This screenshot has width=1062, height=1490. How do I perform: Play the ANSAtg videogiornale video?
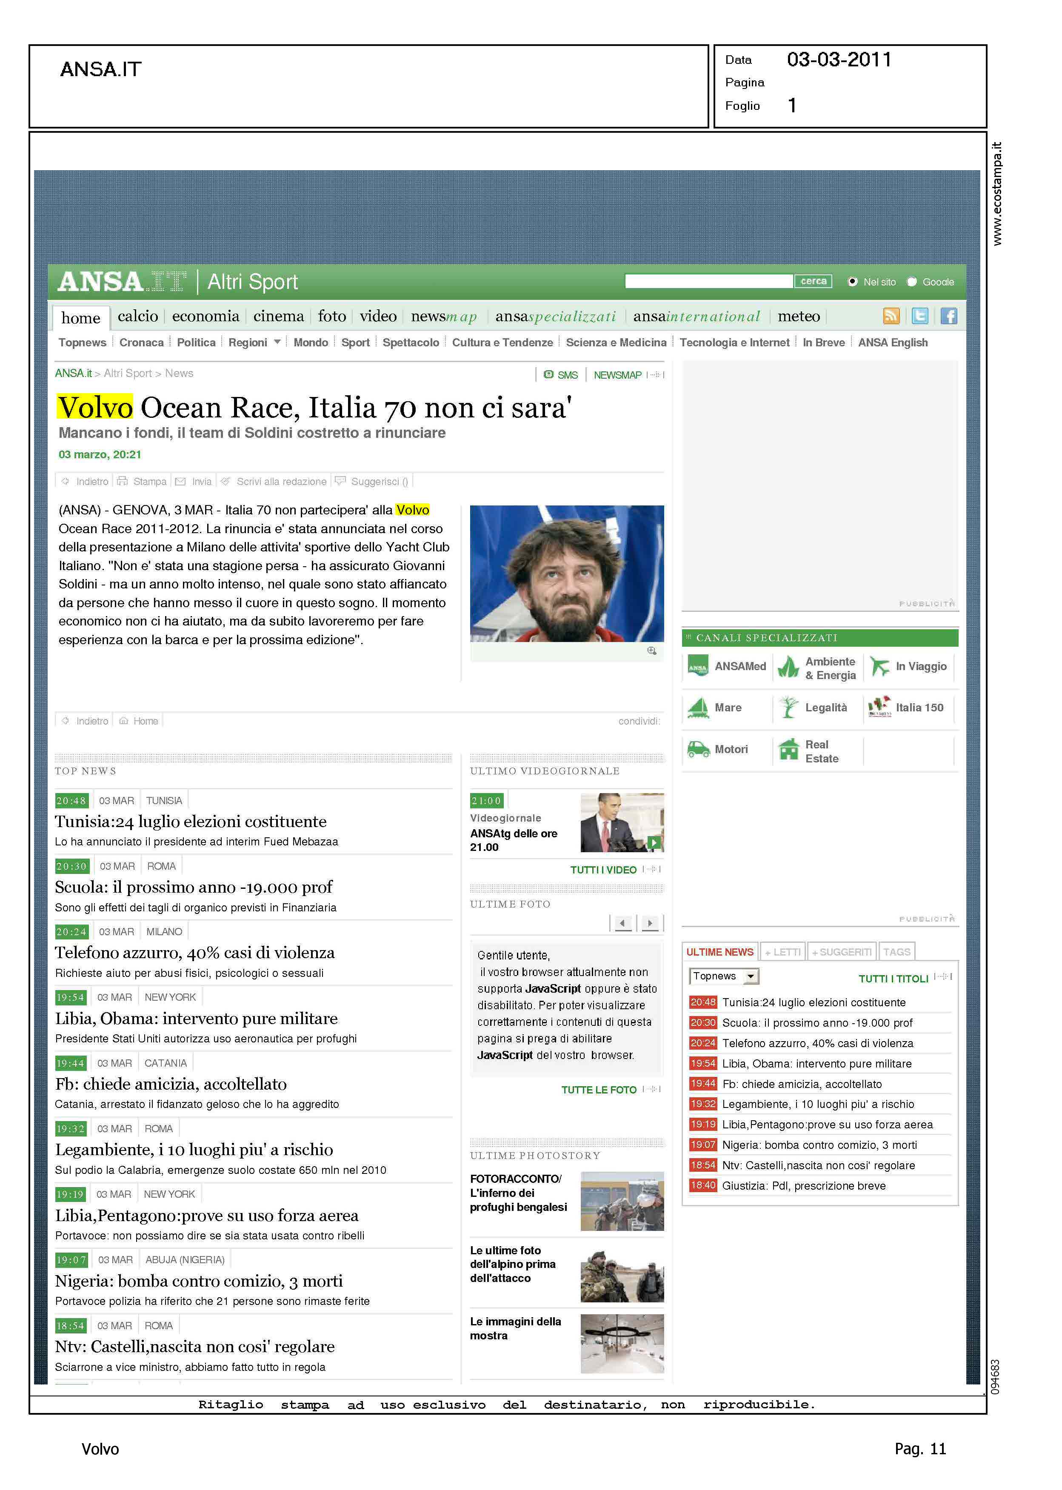[653, 843]
